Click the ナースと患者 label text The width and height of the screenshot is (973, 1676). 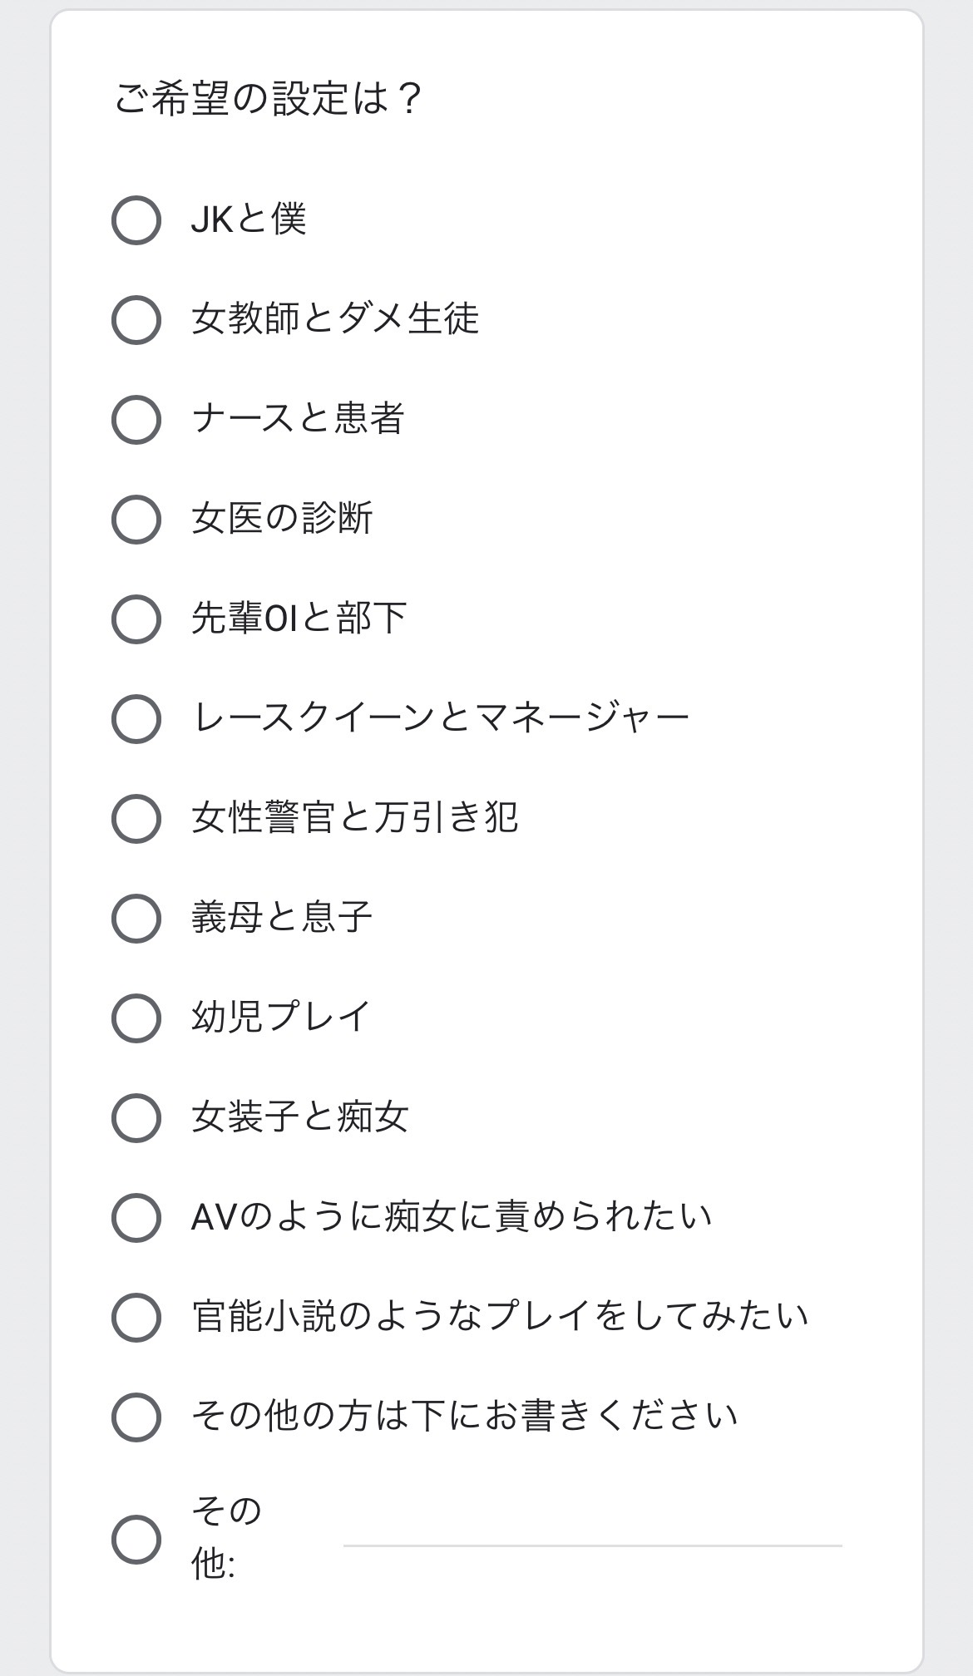[298, 418]
